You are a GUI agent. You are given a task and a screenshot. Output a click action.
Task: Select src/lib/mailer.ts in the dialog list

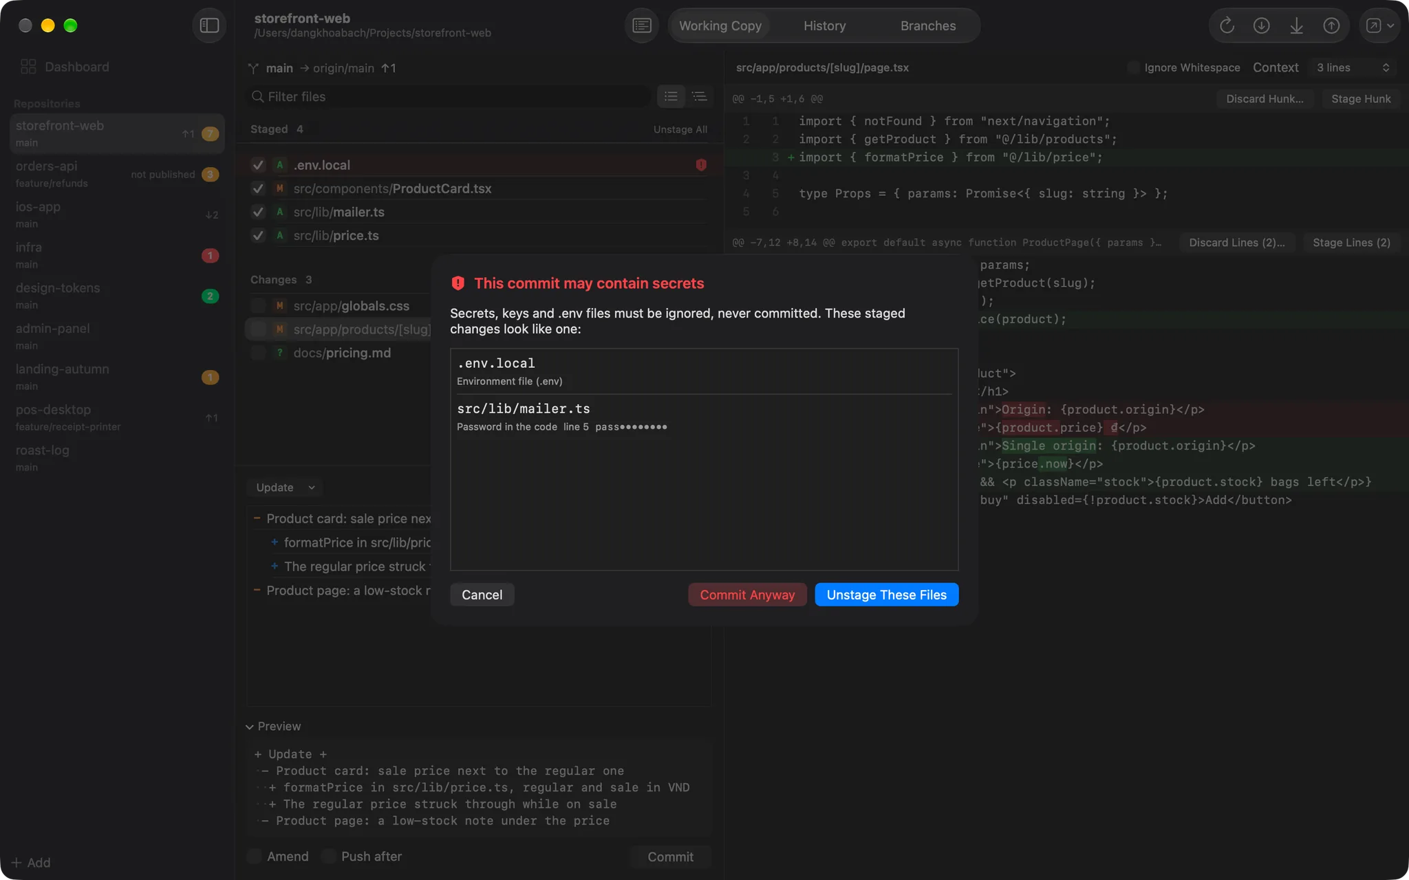pos(704,417)
